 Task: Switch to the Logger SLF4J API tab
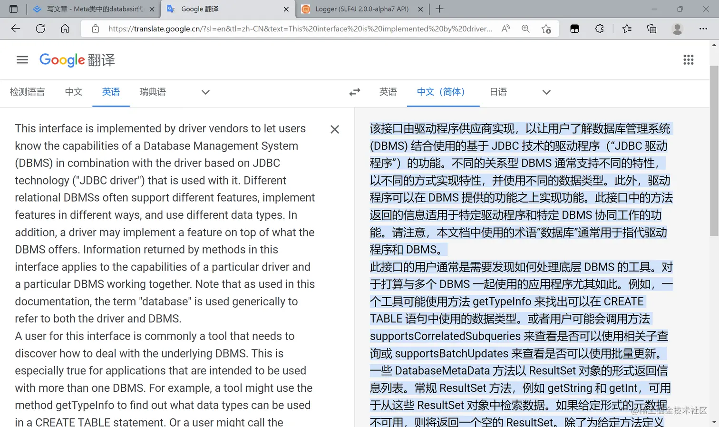[363, 9]
